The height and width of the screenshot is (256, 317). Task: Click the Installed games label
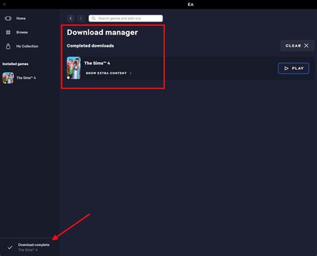[15, 64]
